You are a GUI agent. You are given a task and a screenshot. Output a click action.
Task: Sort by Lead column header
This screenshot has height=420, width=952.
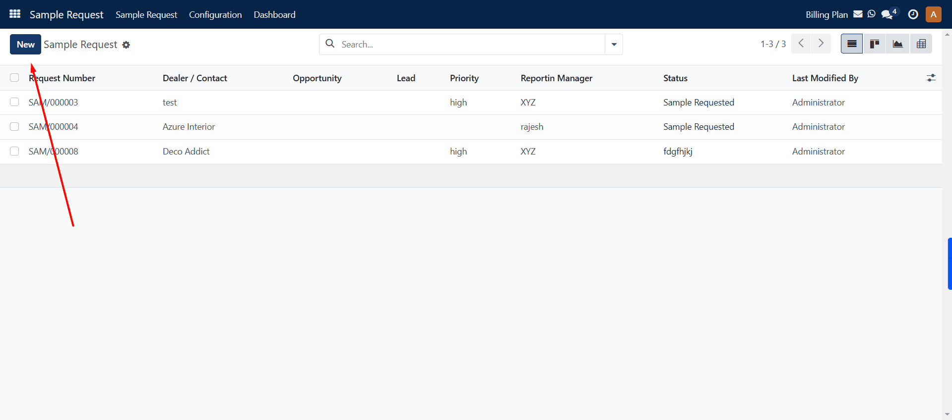click(x=406, y=78)
